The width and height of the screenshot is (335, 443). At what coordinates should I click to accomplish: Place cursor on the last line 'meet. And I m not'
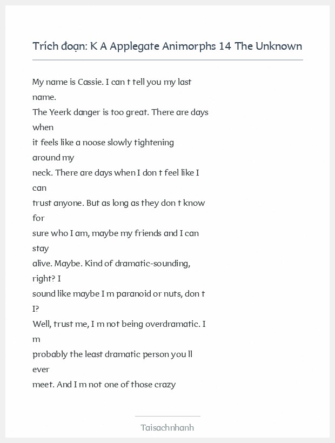click(x=104, y=385)
